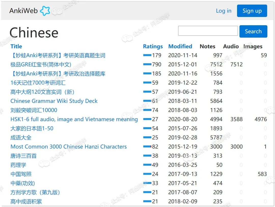Click audio count 3588

tap(236, 119)
